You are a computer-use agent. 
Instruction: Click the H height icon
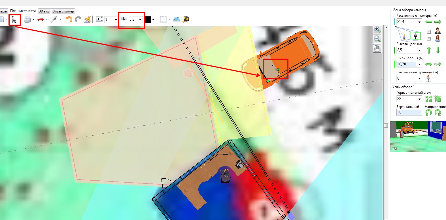tap(99, 19)
